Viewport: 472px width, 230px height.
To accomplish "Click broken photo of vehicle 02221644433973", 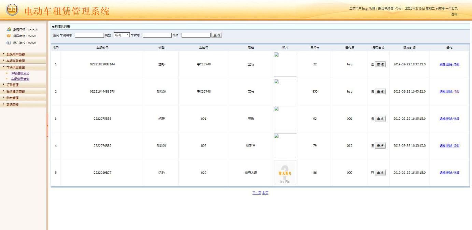I will coord(285,91).
